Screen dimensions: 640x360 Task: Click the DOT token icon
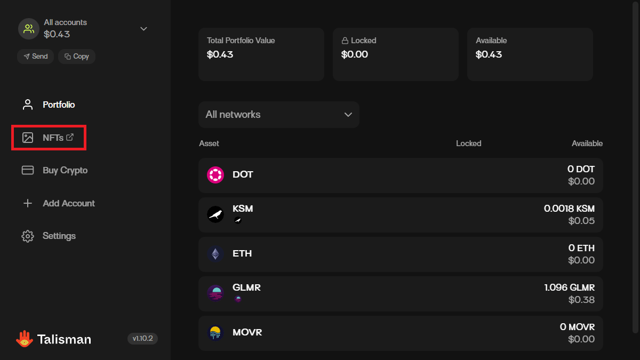pos(215,175)
